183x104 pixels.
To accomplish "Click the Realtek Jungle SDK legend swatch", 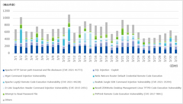I will point(94,82).
